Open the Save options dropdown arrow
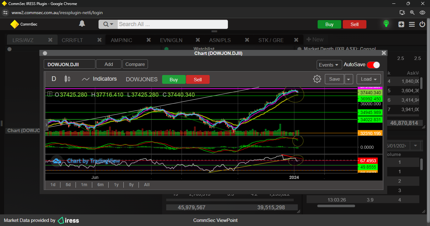Image resolution: width=430 pixels, height=226 pixels. point(348,79)
